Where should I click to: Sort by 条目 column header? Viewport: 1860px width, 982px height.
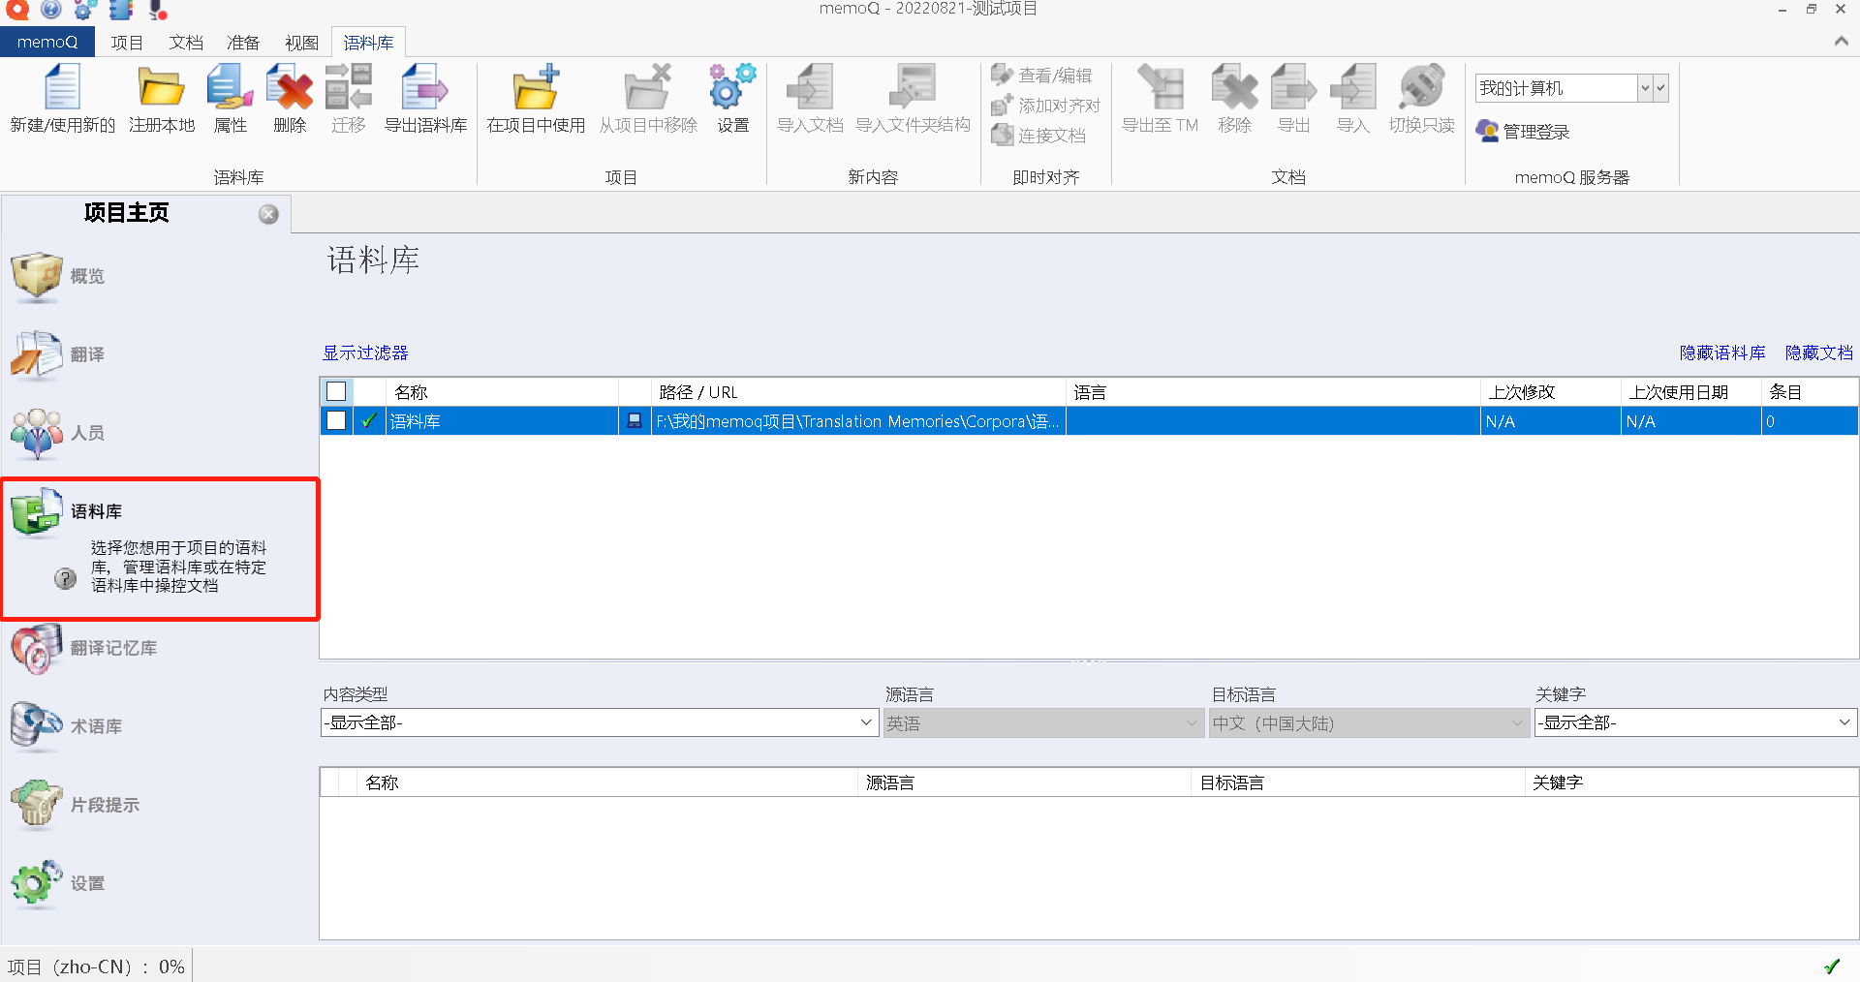pos(1809,392)
